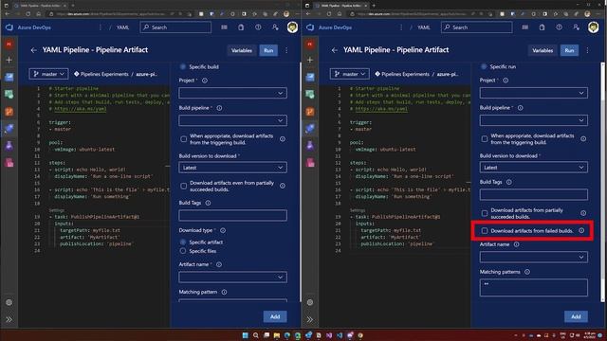Open User settings icon in right window header
This screenshot has height=341, width=607.
(x=576, y=27)
